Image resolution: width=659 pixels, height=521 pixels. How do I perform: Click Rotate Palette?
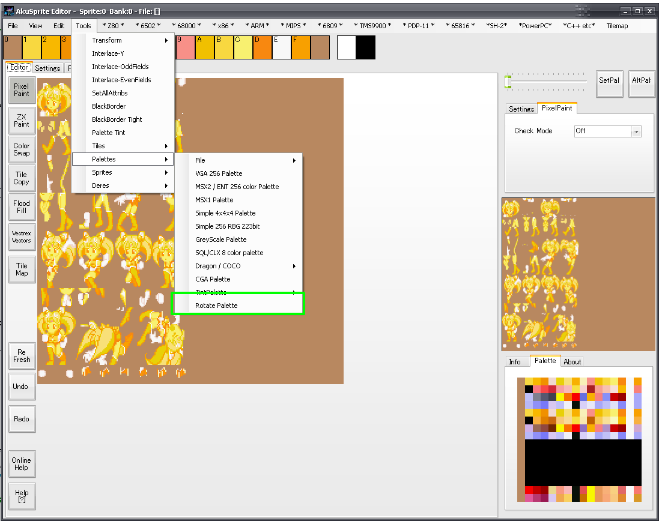coord(238,306)
